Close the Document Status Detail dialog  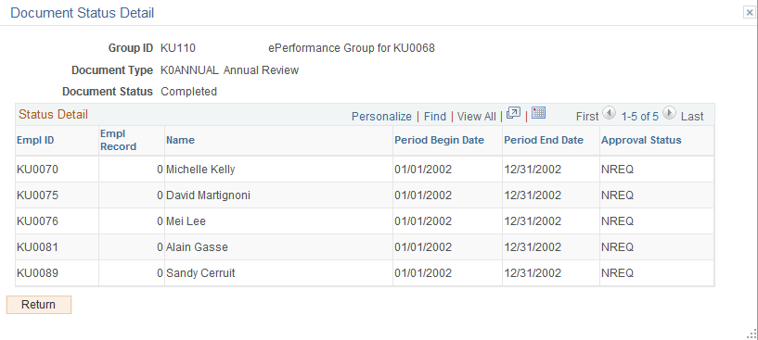750,13
